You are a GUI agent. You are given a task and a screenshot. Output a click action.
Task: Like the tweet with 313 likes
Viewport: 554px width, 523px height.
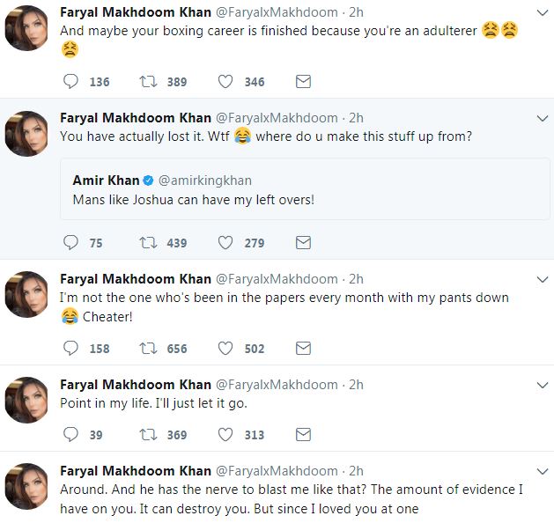pos(225,434)
